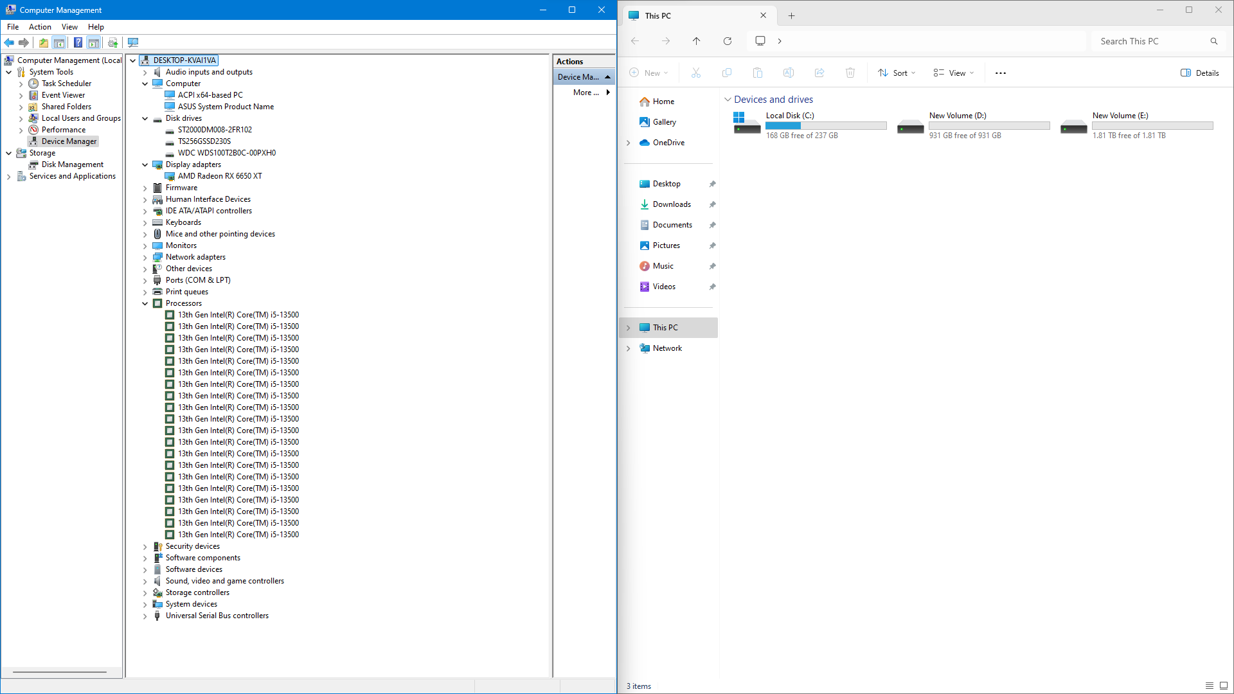Switch to large thumbnails view icon

click(1224, 686)
